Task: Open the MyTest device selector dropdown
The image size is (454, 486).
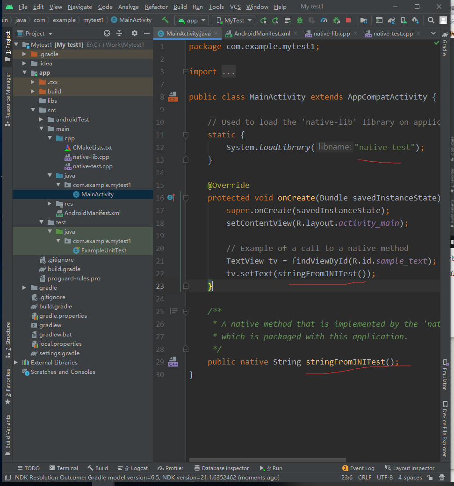Action: coord(234,20)
